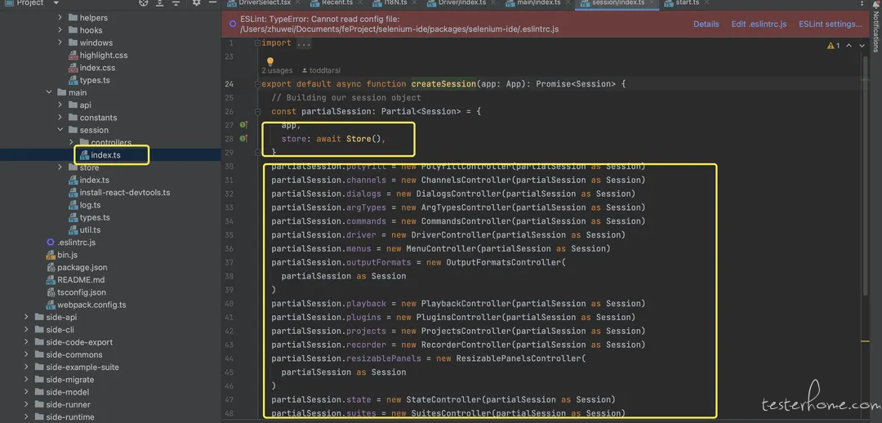Expand the controllers folder
This screenshot has height=423, width=882.
pos(71,142)
